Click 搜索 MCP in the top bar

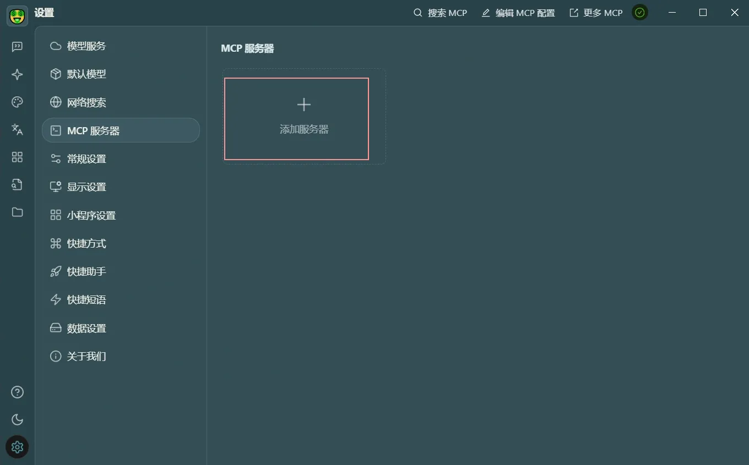[x=440, y=13]
